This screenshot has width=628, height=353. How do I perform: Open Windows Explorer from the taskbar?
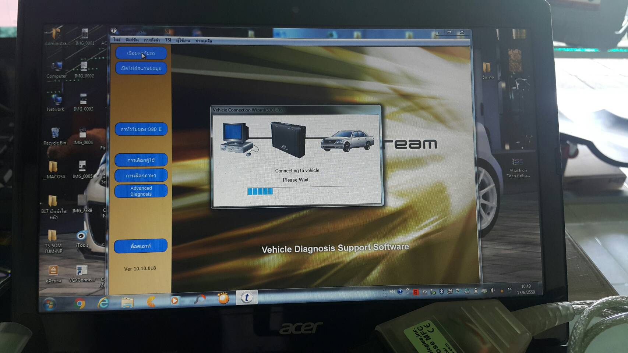[x=127, y=302]
